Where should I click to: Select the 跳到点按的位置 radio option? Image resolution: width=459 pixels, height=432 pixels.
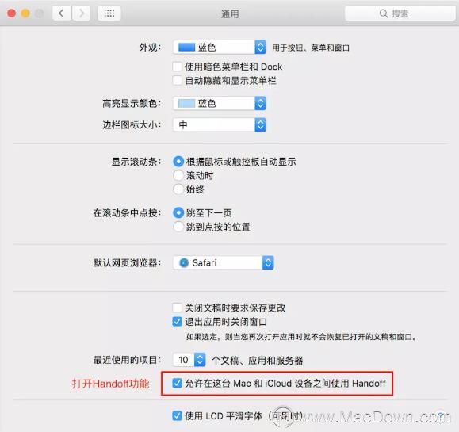click(178, 227)
